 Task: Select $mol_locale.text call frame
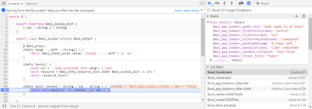tap(257, 72)
